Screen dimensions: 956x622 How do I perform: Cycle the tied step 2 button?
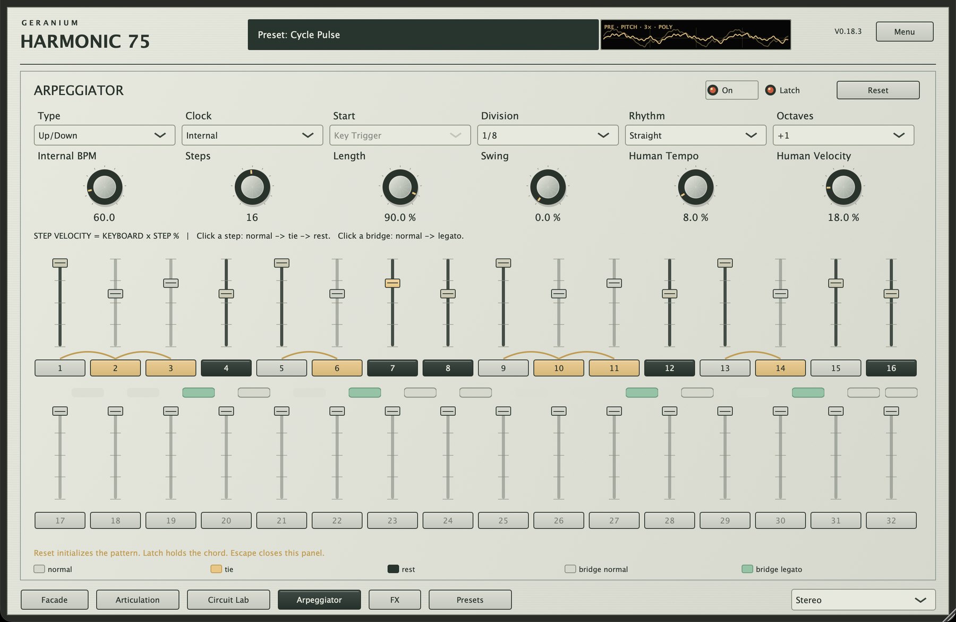115,368
